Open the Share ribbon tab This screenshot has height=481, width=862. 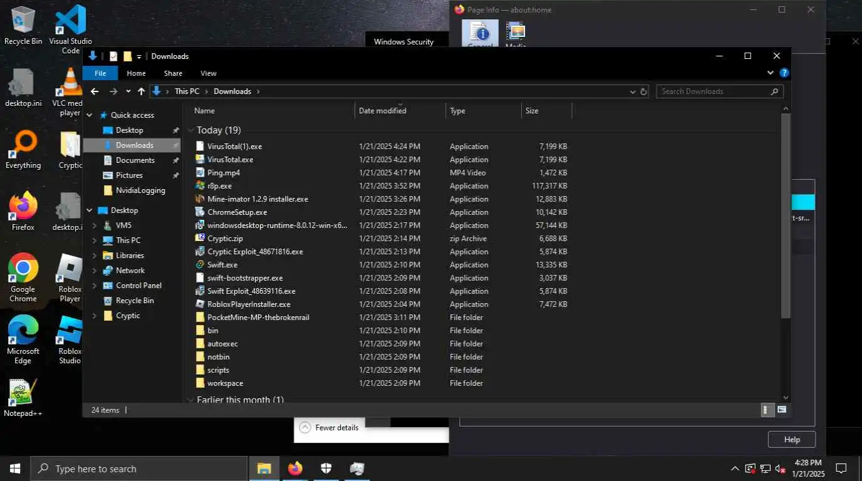pyautogui.click(x=173, y=73)
